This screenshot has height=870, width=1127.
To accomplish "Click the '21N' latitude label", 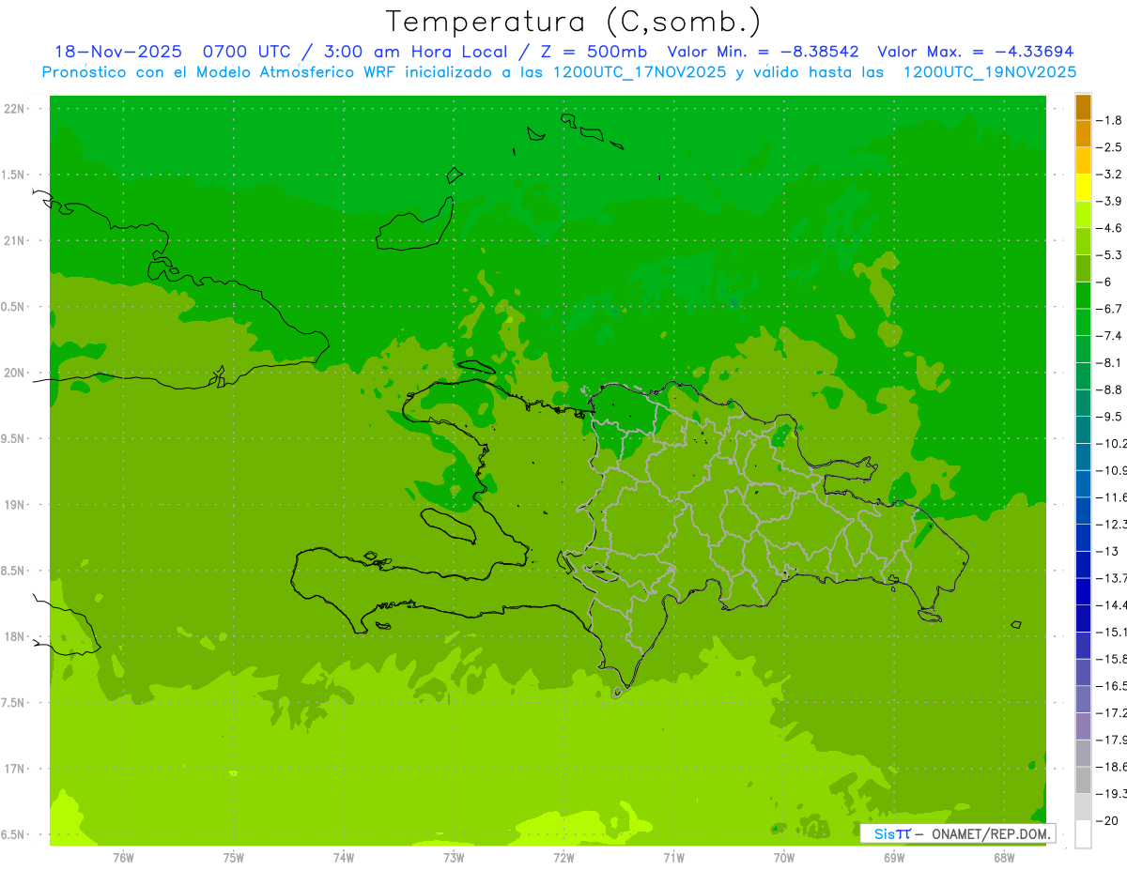I will [14, 240].
